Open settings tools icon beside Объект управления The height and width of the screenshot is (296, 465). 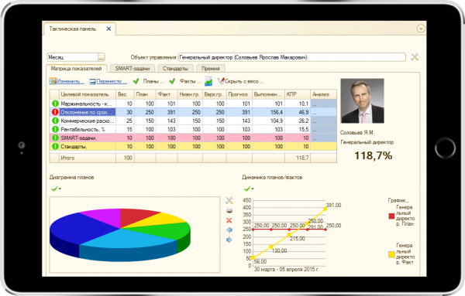coord(415,57)
